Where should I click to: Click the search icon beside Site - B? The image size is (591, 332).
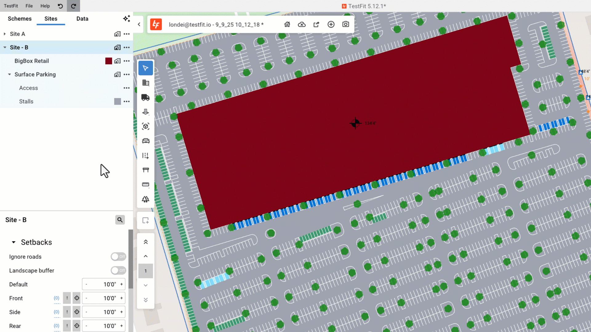(x=120, y=220)
